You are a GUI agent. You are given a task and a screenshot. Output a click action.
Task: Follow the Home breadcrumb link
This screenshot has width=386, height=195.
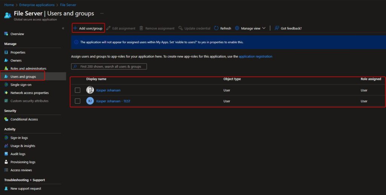point(9,5)
